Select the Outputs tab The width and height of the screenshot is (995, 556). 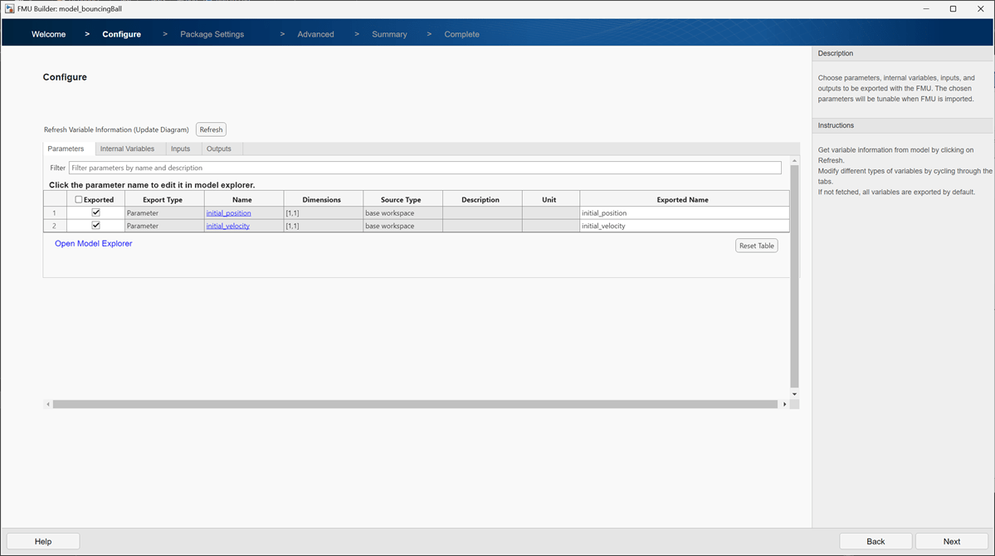(x=219, y=149)
